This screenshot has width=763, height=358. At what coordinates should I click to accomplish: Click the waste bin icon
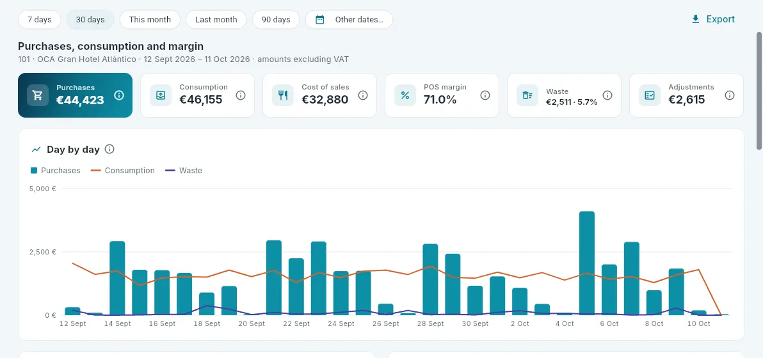point(527,95)
